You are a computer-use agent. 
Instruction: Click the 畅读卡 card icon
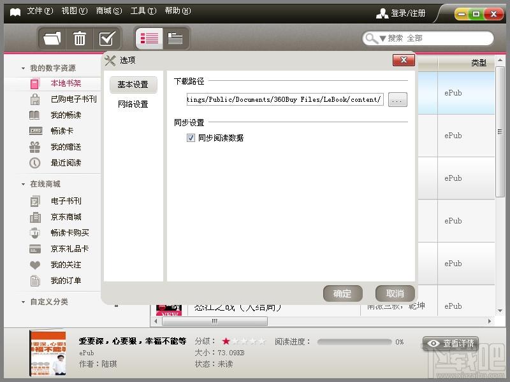36,131
